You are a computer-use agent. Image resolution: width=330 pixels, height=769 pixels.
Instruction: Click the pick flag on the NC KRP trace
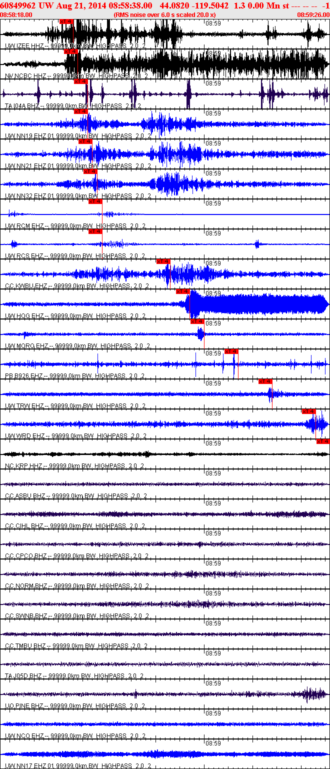(323, 441)
